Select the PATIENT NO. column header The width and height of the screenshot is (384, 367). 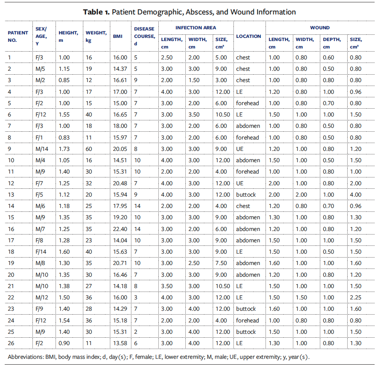[x=18, y=36]
